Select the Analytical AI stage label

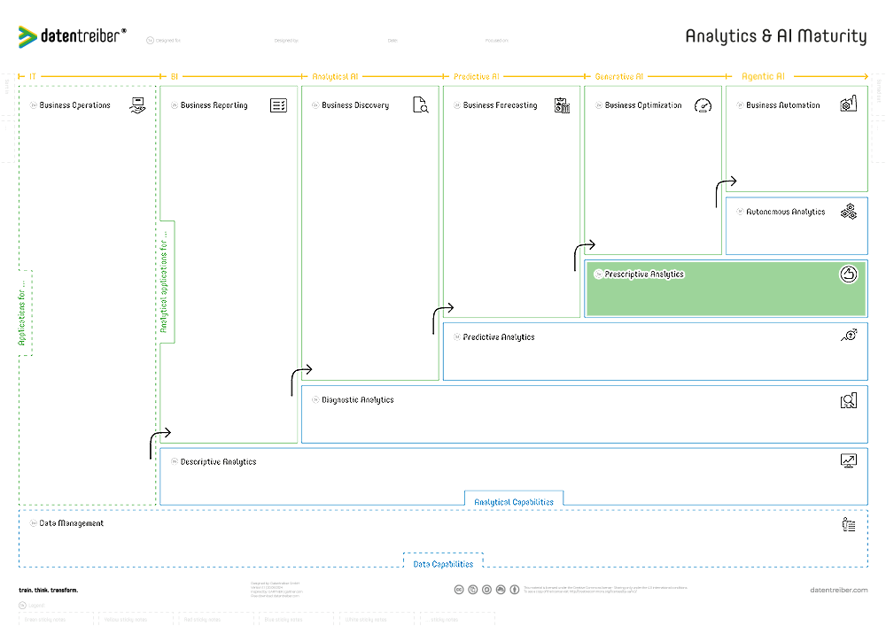[335, 76]
